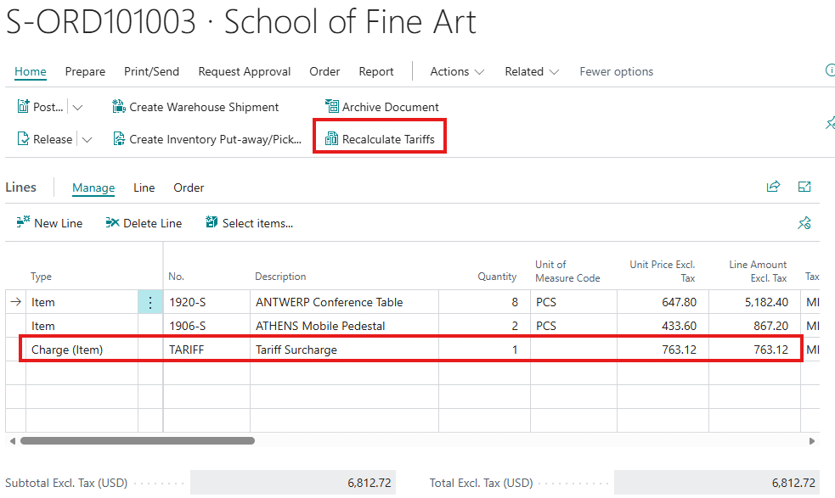Click Fewer options link
This screenshot has height=498, width=835.
coord(616,72)
